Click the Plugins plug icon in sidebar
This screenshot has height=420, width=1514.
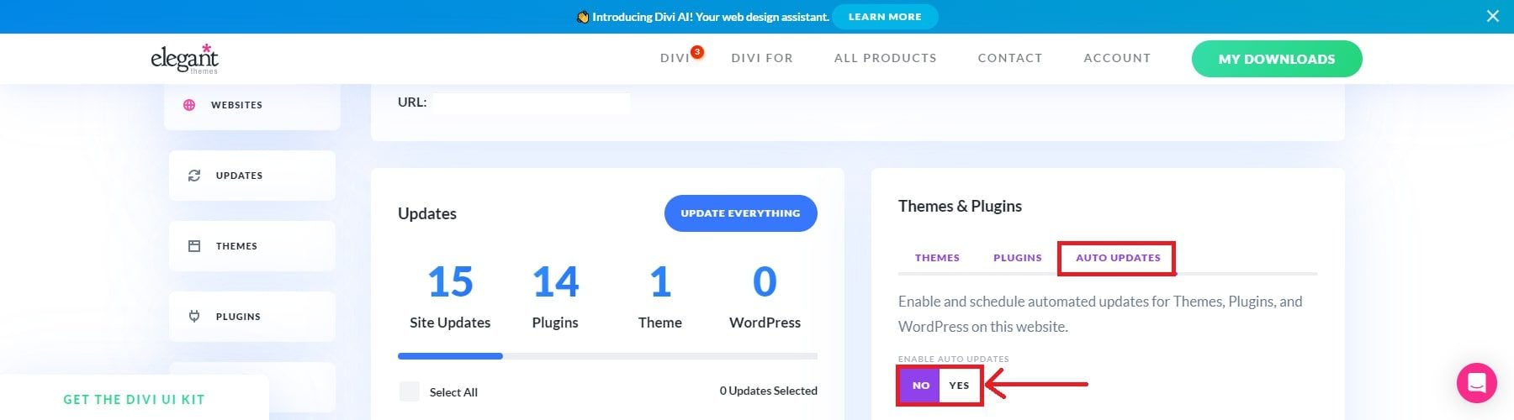click(x=194, y=317)
